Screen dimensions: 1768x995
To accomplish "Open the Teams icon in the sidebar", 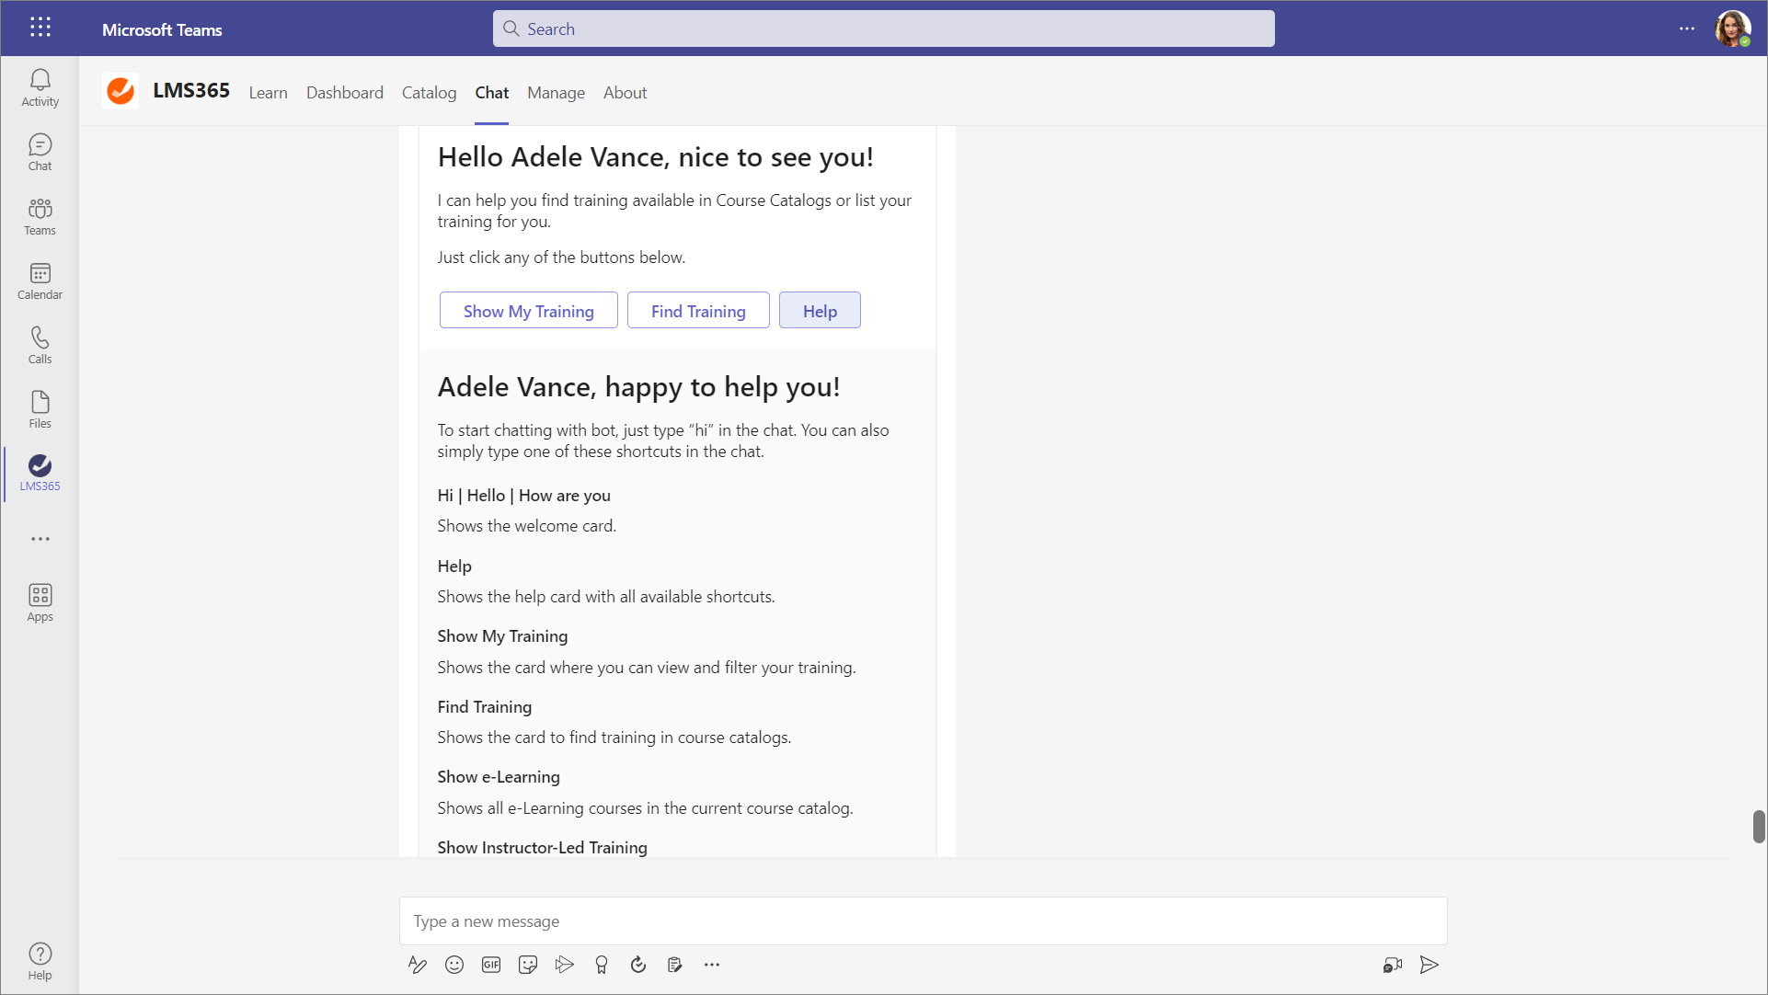I will coord(40,216).
